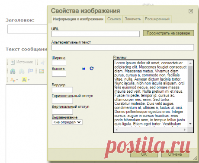Click the Source document icon in editor toolbar
This screenshot has width=199, height=163.
(13, 62)
